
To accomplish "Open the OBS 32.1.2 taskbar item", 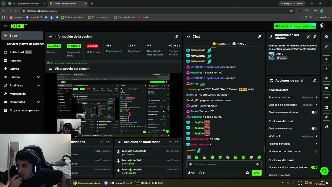I will pos(149,183).
